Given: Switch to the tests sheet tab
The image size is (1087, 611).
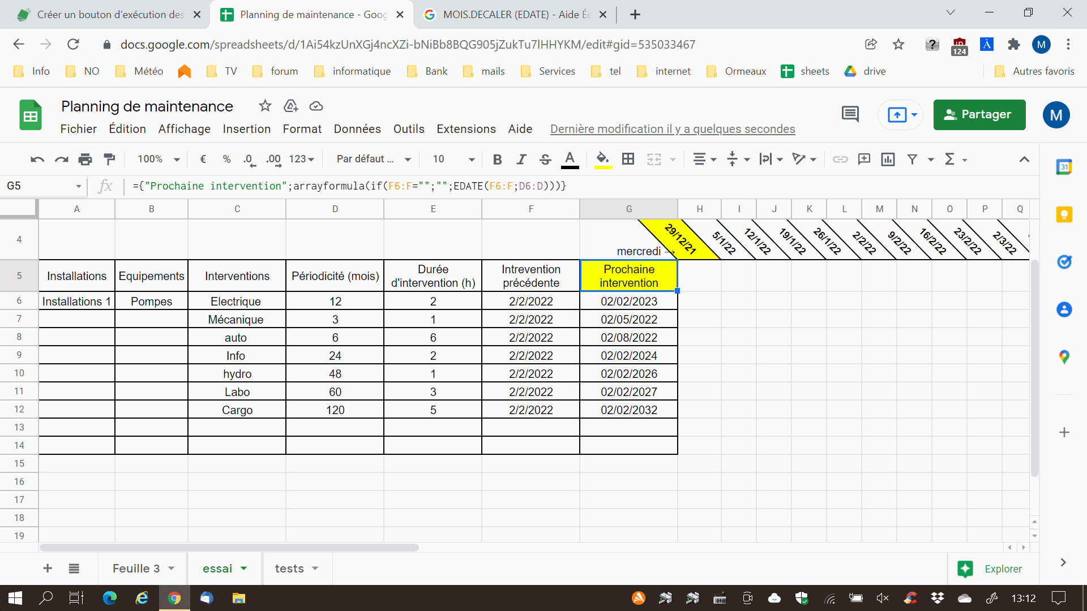Looking at the screenshot, I should tap(289, 569).
